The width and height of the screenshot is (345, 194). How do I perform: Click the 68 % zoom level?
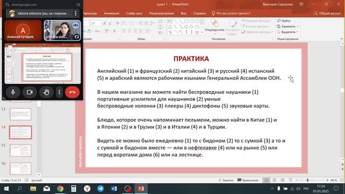point(334,180)
